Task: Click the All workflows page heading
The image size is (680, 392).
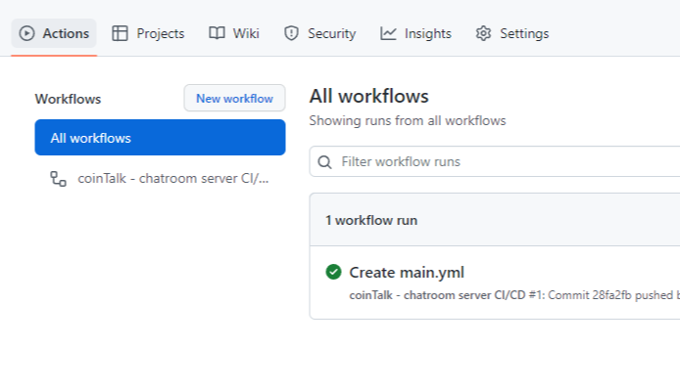Action: point(368,96)
